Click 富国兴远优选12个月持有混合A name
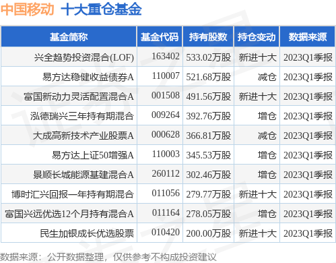The width and height of the screenshot is (336, 263). coord(69,214)
